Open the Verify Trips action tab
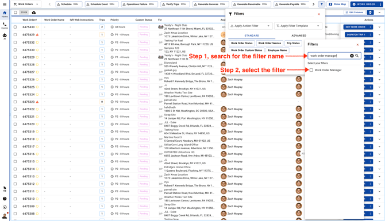 pyautogui.click(x=175, y=4)
